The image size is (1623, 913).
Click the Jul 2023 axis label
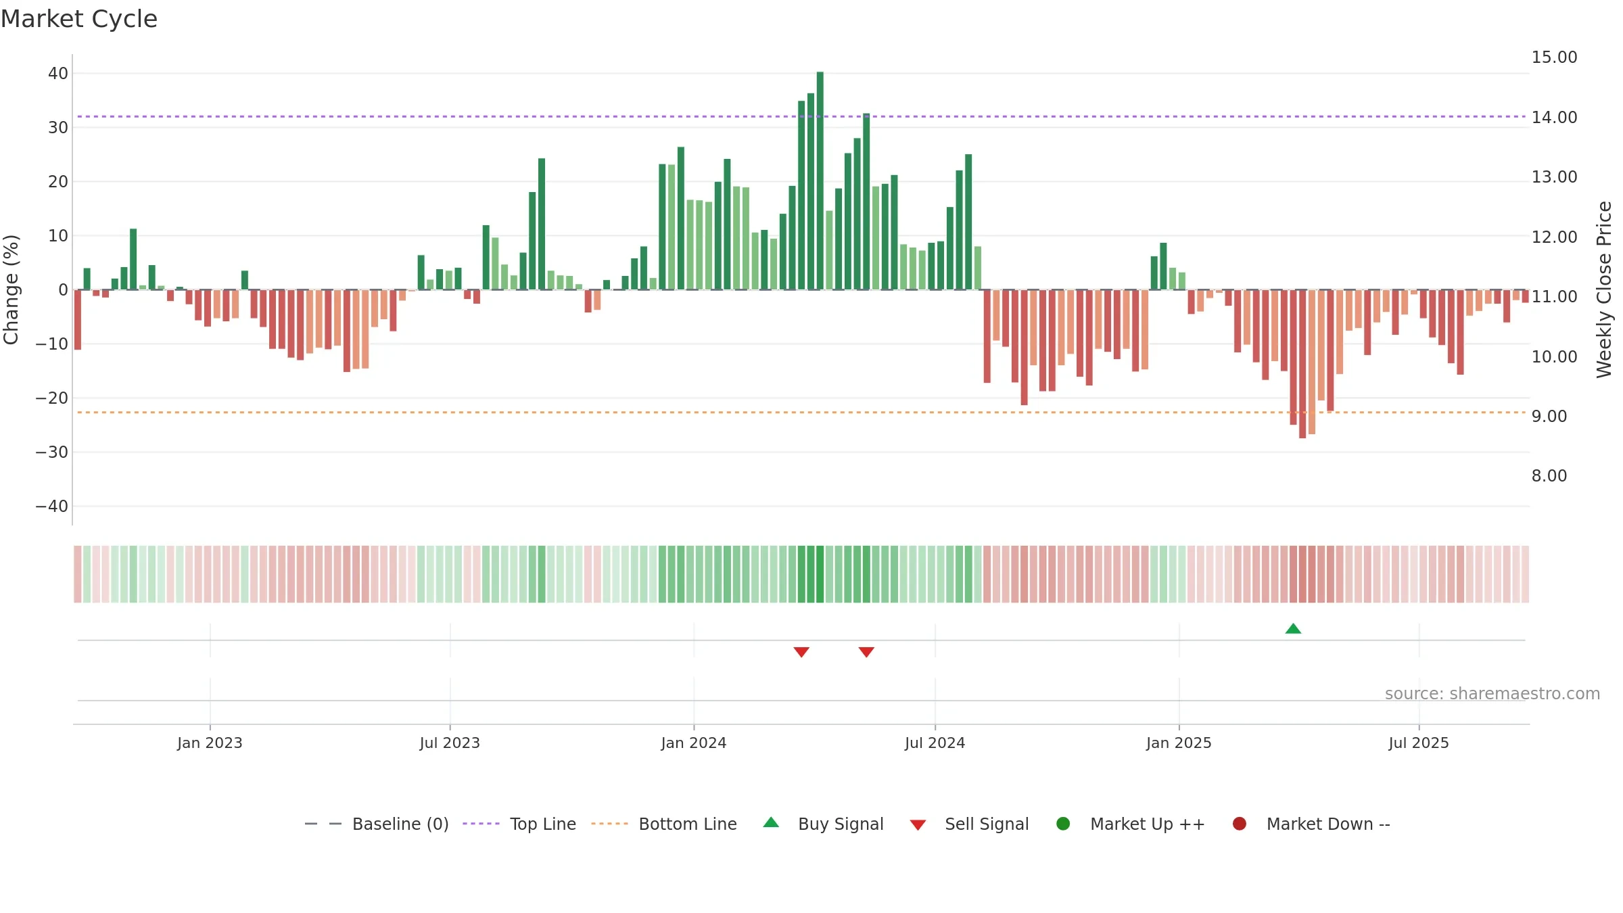[x=450, y=743]
